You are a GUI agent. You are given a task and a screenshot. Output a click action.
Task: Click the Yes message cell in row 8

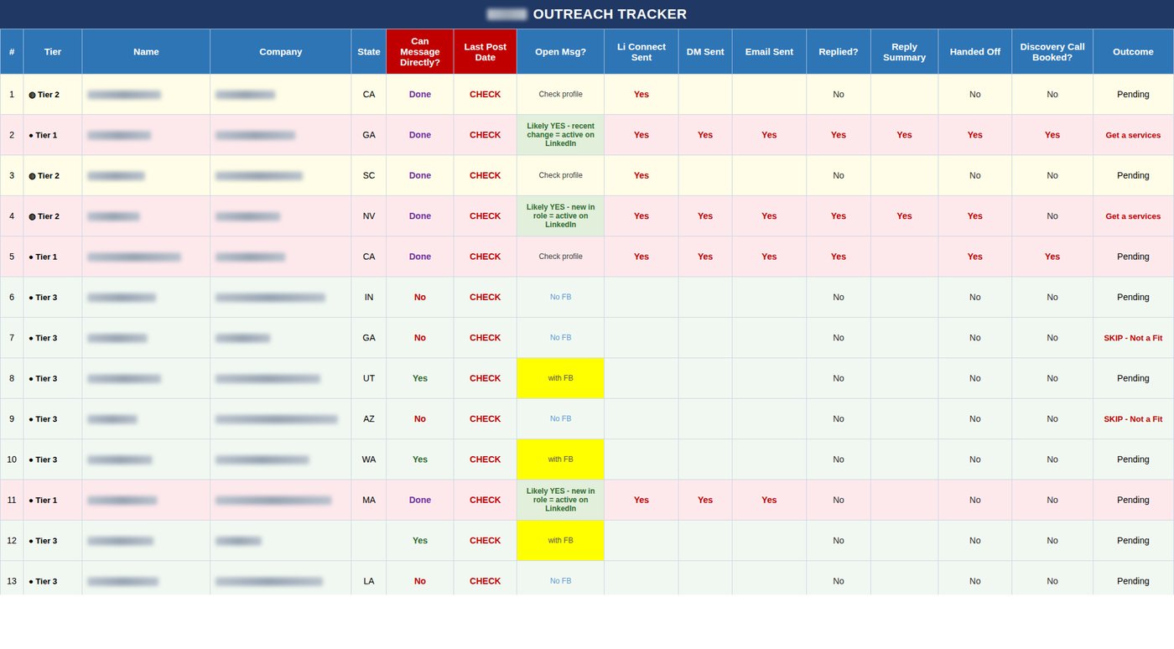(x=420, y=378)
